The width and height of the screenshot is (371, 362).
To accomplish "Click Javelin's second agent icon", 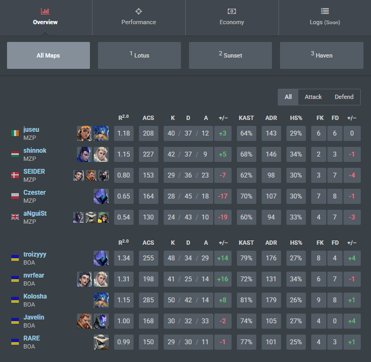I will (x=101, y=321).
